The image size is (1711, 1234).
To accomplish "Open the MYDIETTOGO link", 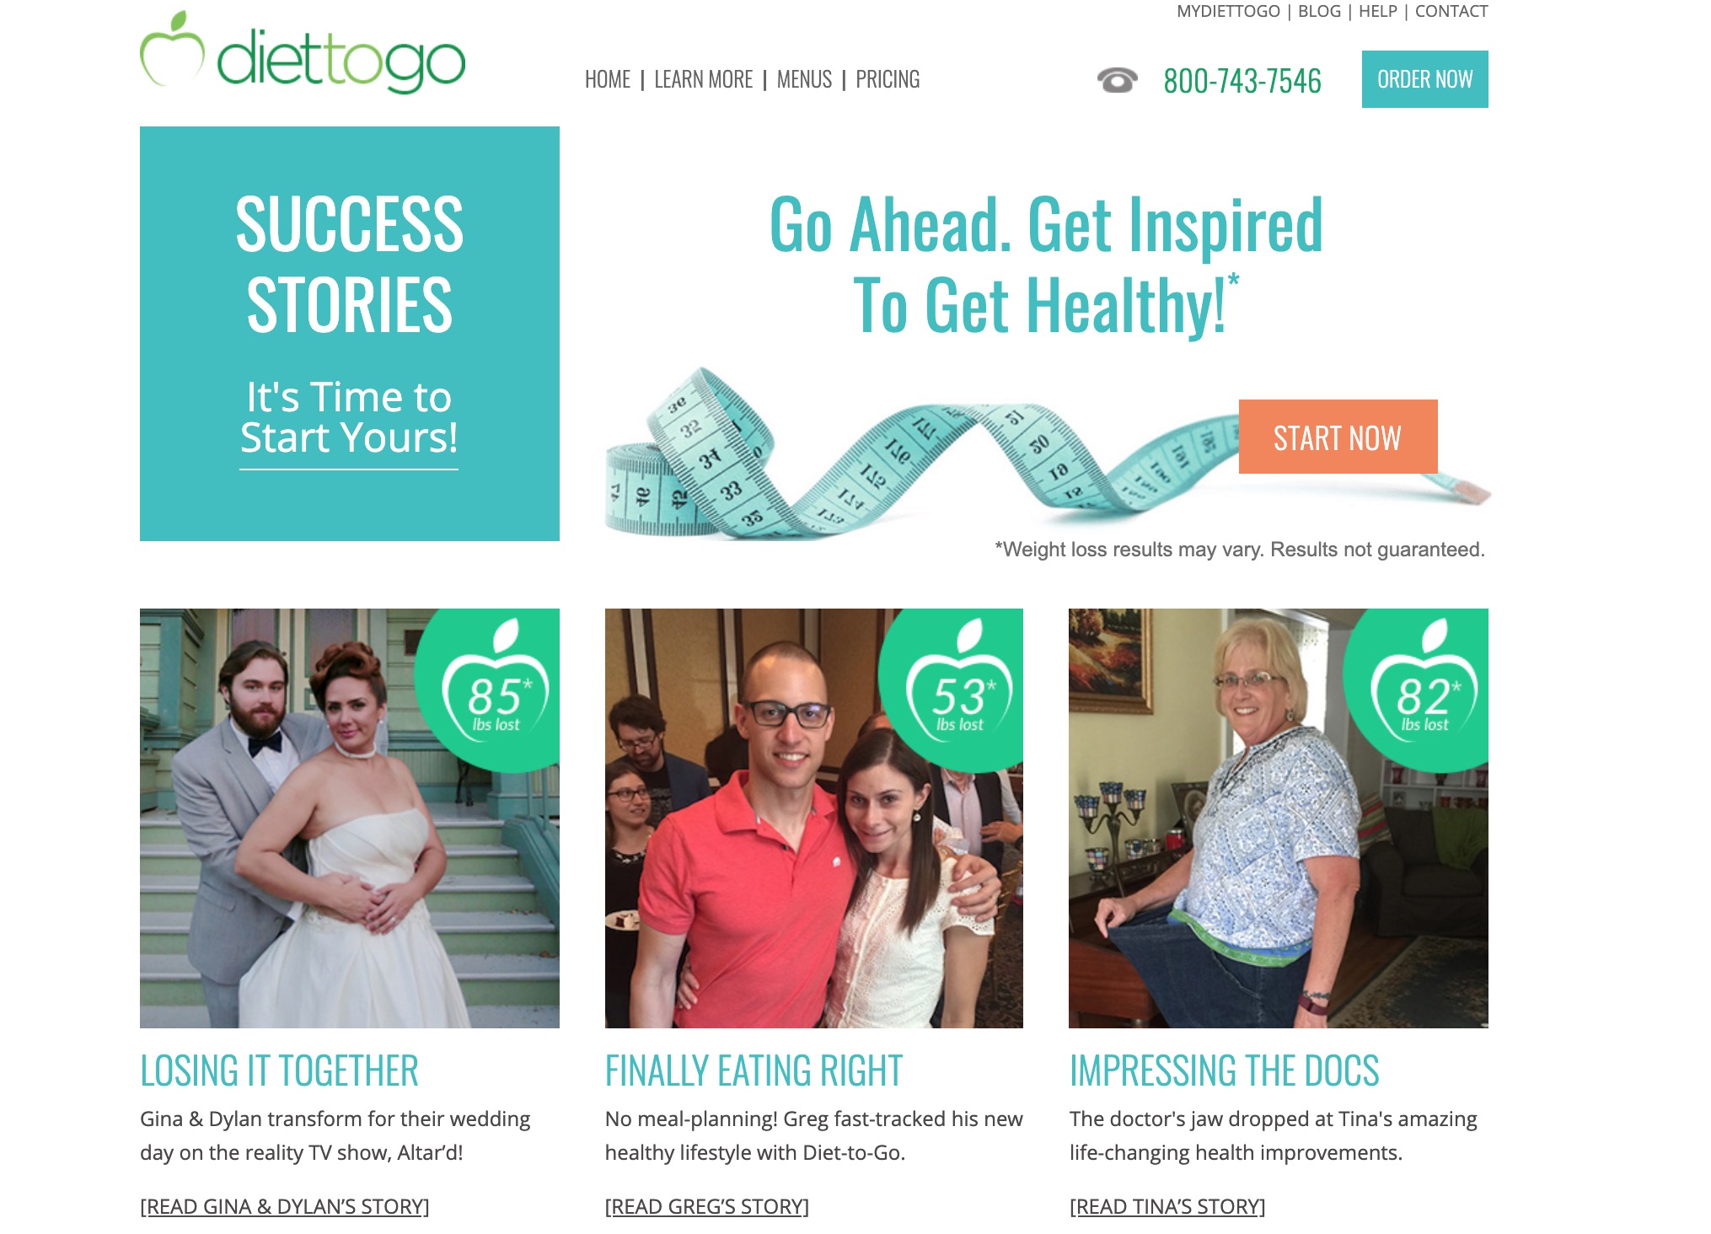I will coord(1228,11).
